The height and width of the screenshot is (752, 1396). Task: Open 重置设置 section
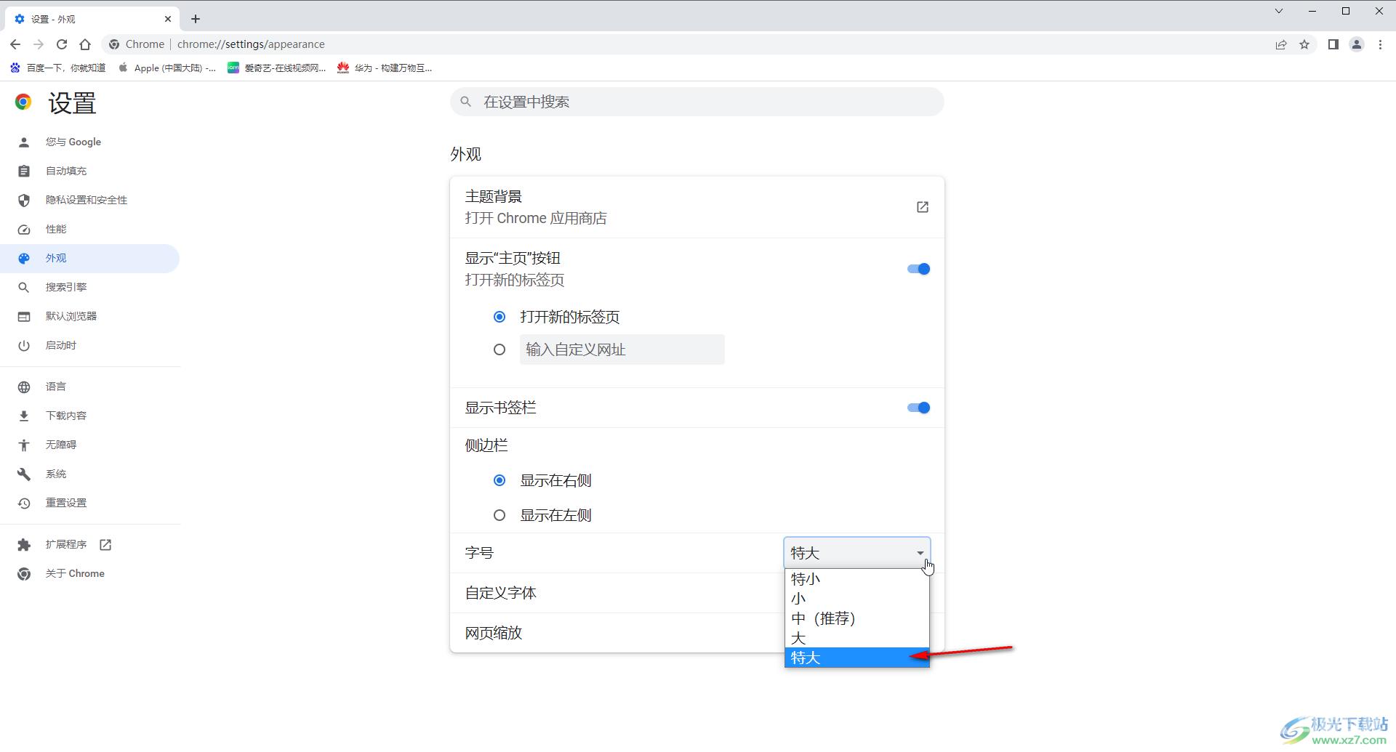coord(89,503)
